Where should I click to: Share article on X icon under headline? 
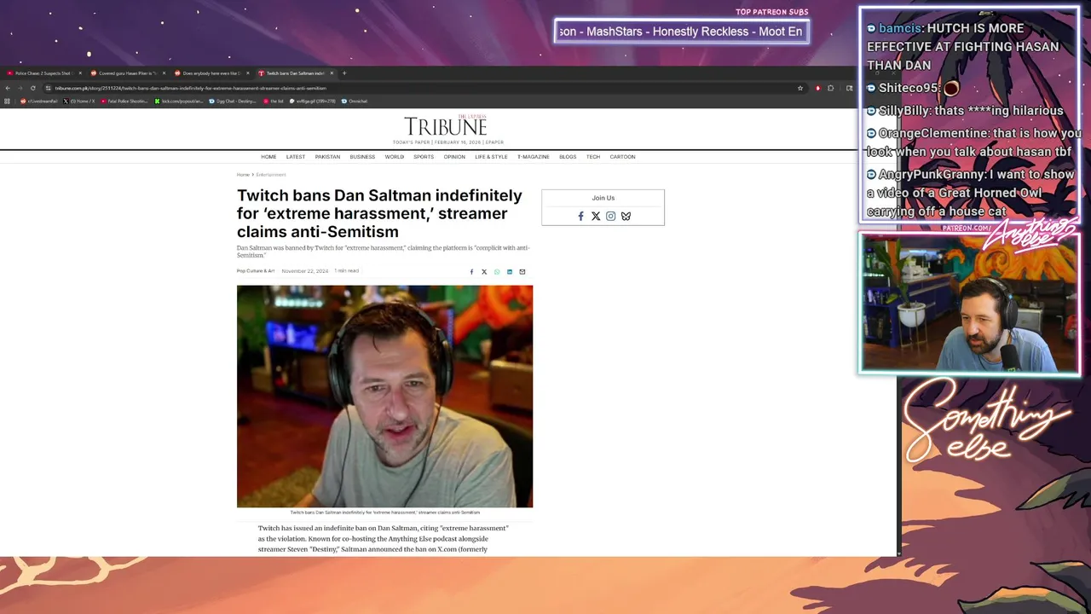click(484, 272)
